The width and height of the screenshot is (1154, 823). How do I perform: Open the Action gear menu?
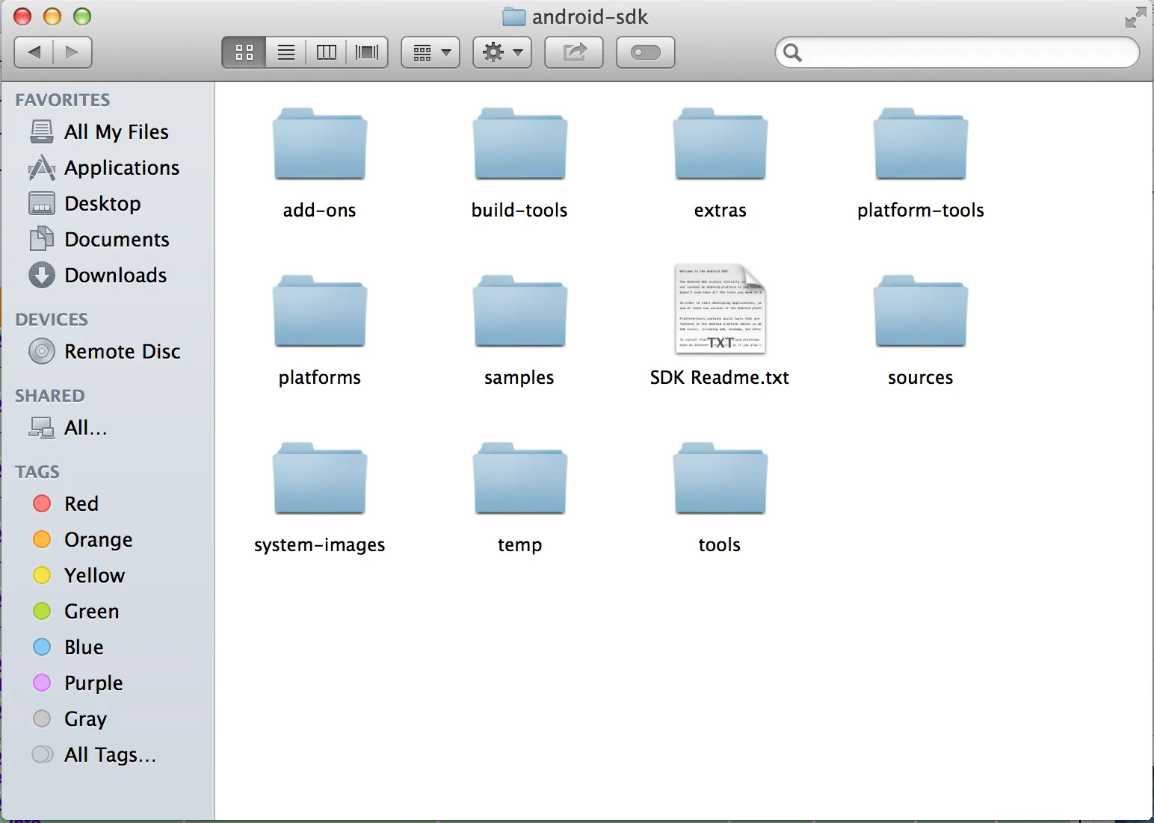point(502,52)
